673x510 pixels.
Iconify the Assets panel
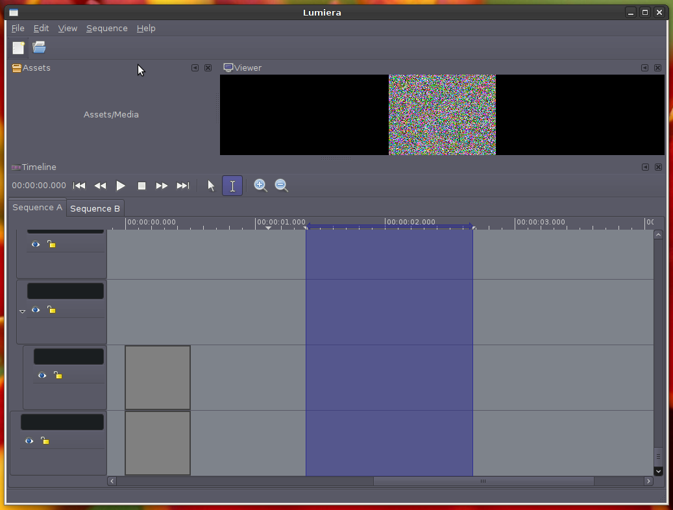click(195, 68)
